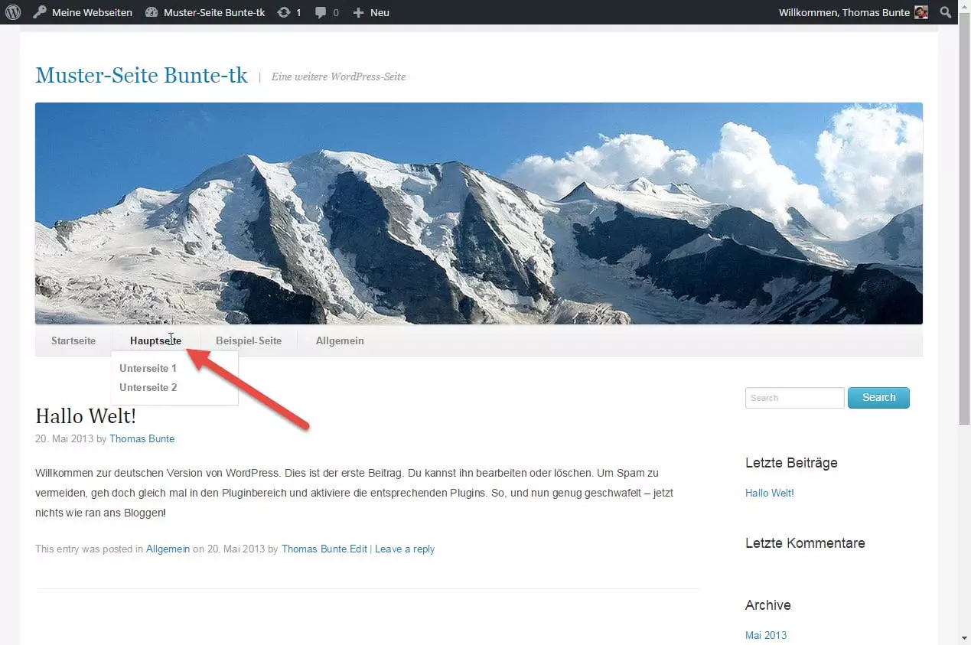This screenshot has height=645, width=971.
Task: Click Thomas Bunte's avatar in admin bar
Action: coord(921,12)
